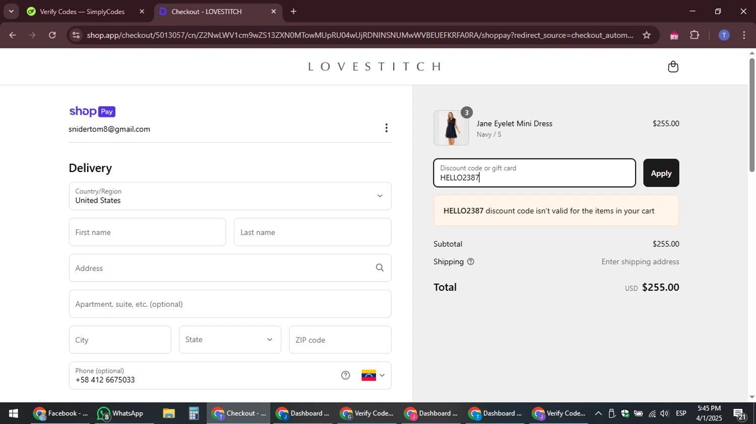Click the page vertical scrollbar
Viewport: 756px width, 424px height.
point(752,116)
